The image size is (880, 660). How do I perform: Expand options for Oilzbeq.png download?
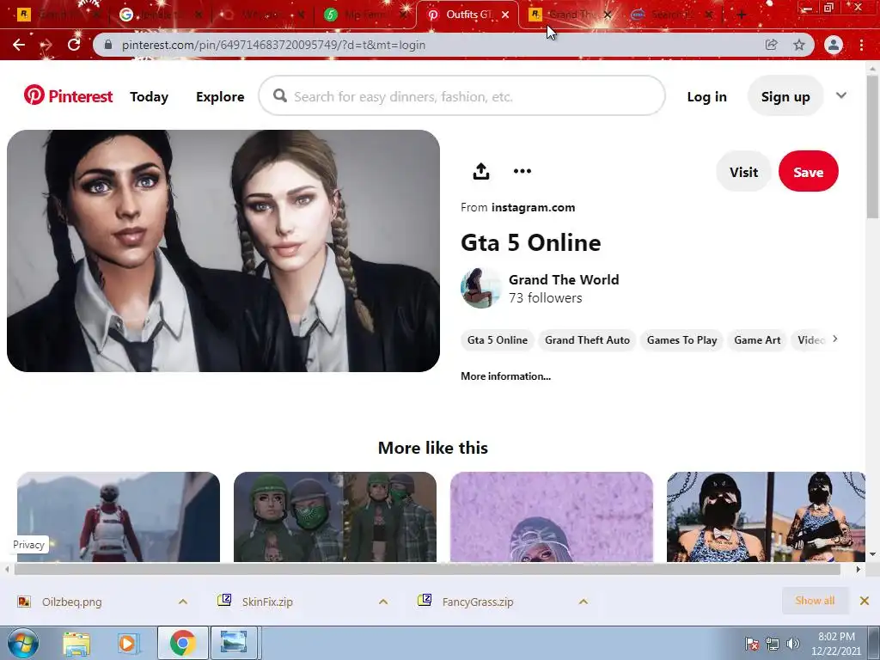tap(183, 602)
